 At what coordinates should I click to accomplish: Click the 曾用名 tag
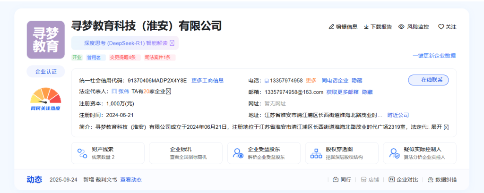[95, 58]
